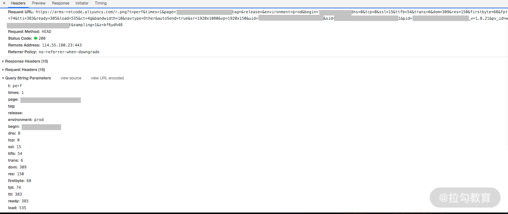Click the view URL encoded link

coord(107,78)
